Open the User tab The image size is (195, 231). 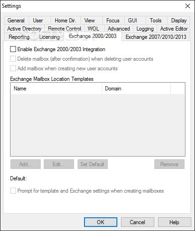point(40,21)
